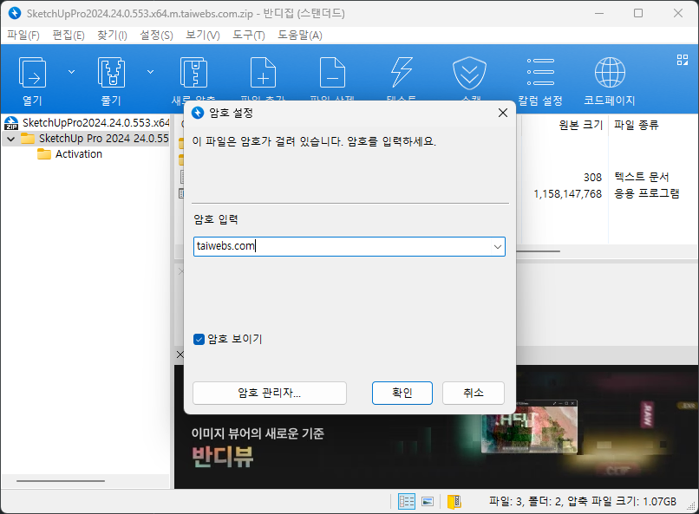
Task: Click the Bandizip title bar app icon
Action: point(15,13)
